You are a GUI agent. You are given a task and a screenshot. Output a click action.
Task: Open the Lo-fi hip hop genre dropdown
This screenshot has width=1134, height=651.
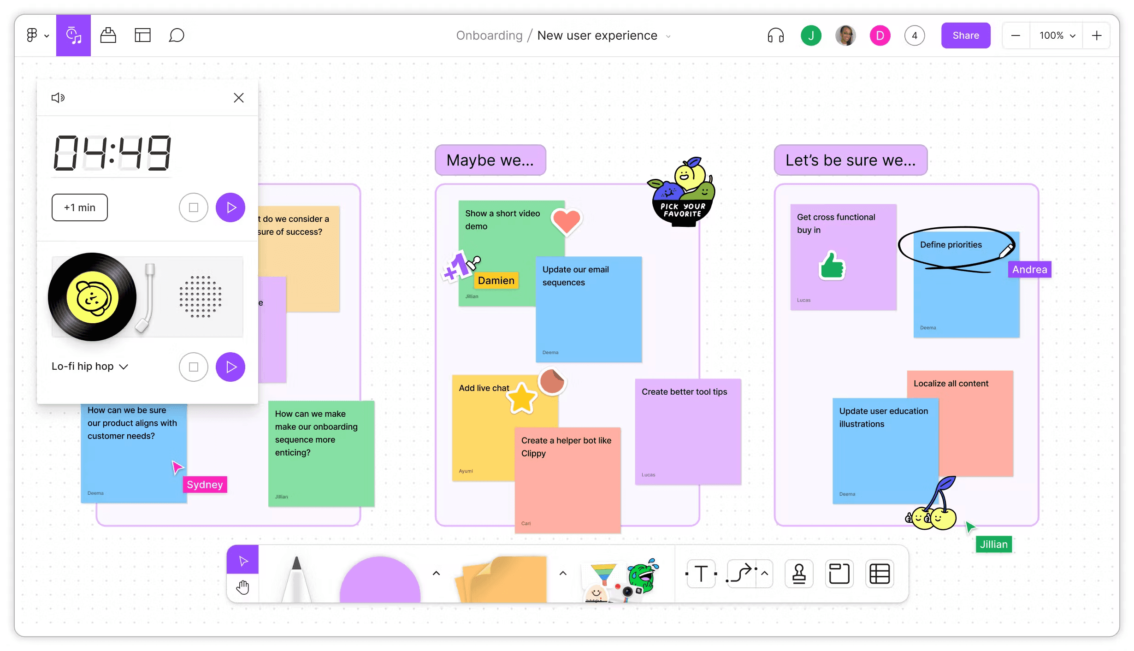click(90, 367)
